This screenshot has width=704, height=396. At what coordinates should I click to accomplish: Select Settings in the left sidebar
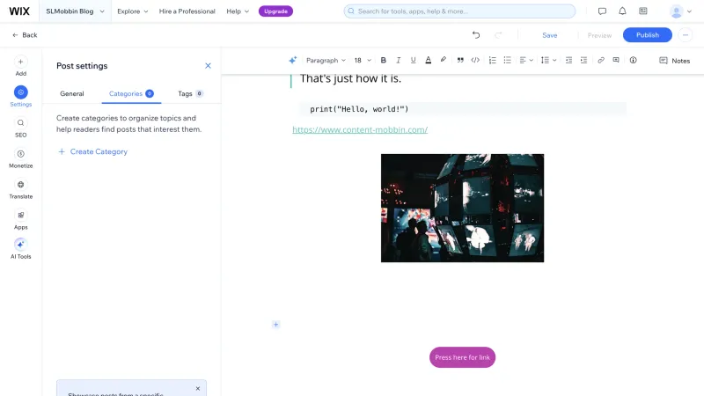click(20, 97)
